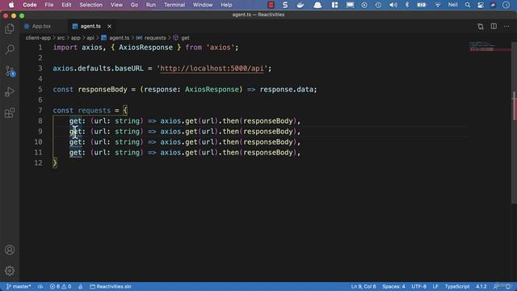Change line ending via LF
Screen dimensions: 517x291
click(435, 286)
